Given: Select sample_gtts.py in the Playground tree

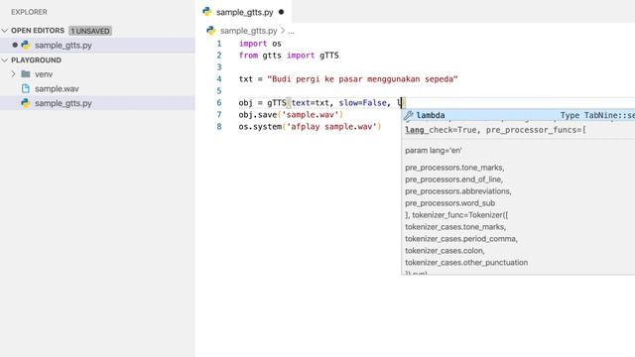Looking at the screenshot, I should coord(63,103).
